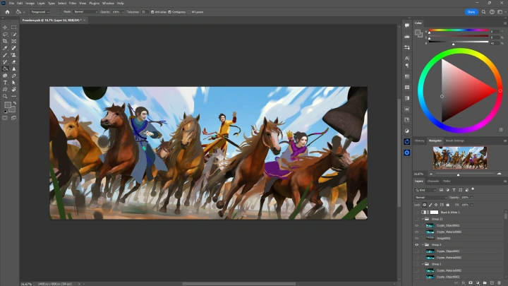Collapse the Group 21 folder
The height and width of the screenshot is (286, 508).
[x=423, y=219]
